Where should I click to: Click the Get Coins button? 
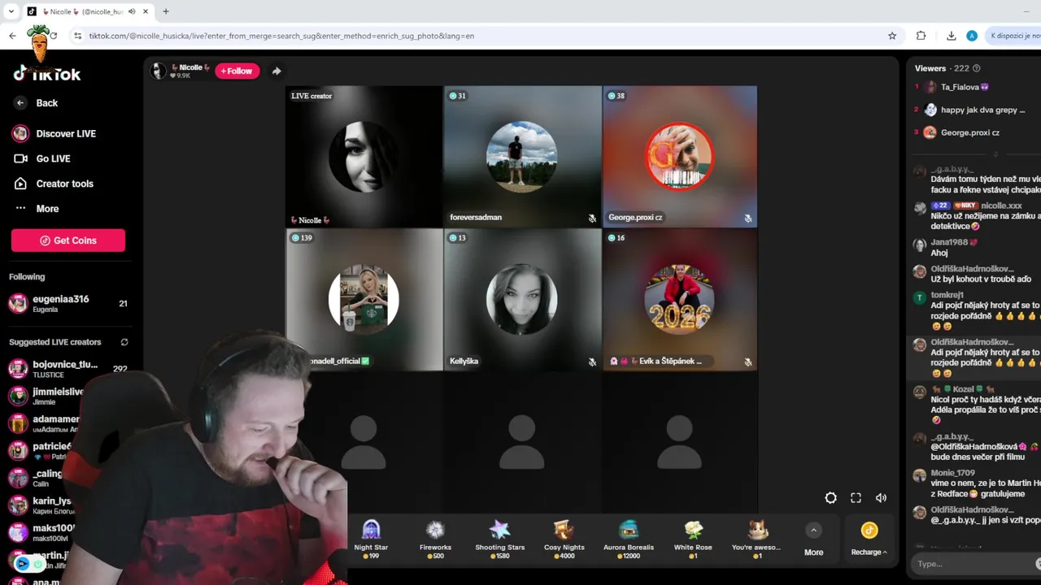[x=68, y=240]
